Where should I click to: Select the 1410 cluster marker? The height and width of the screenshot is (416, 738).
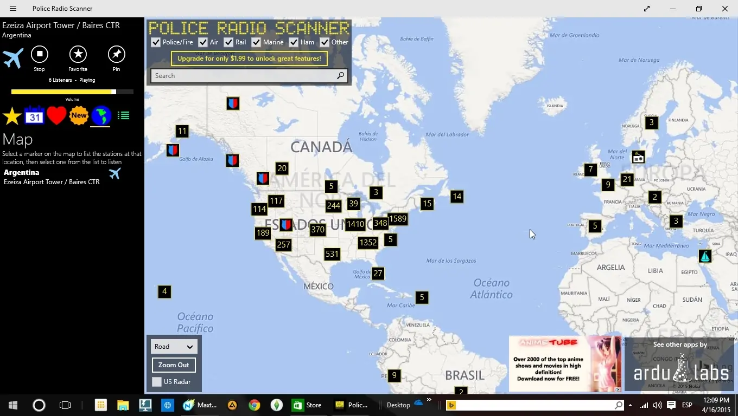(x=355, y=224)
